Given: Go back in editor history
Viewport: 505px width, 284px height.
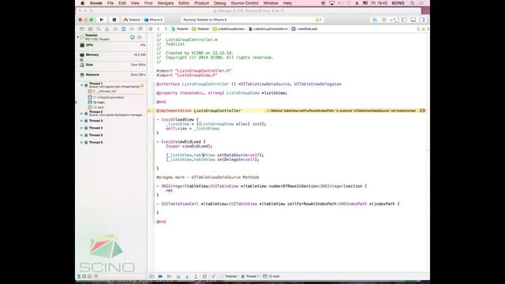Looking at the screenshot, I should point(159,29).
